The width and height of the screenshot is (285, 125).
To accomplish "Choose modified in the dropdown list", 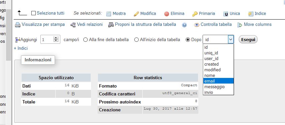I will point(218,70).
